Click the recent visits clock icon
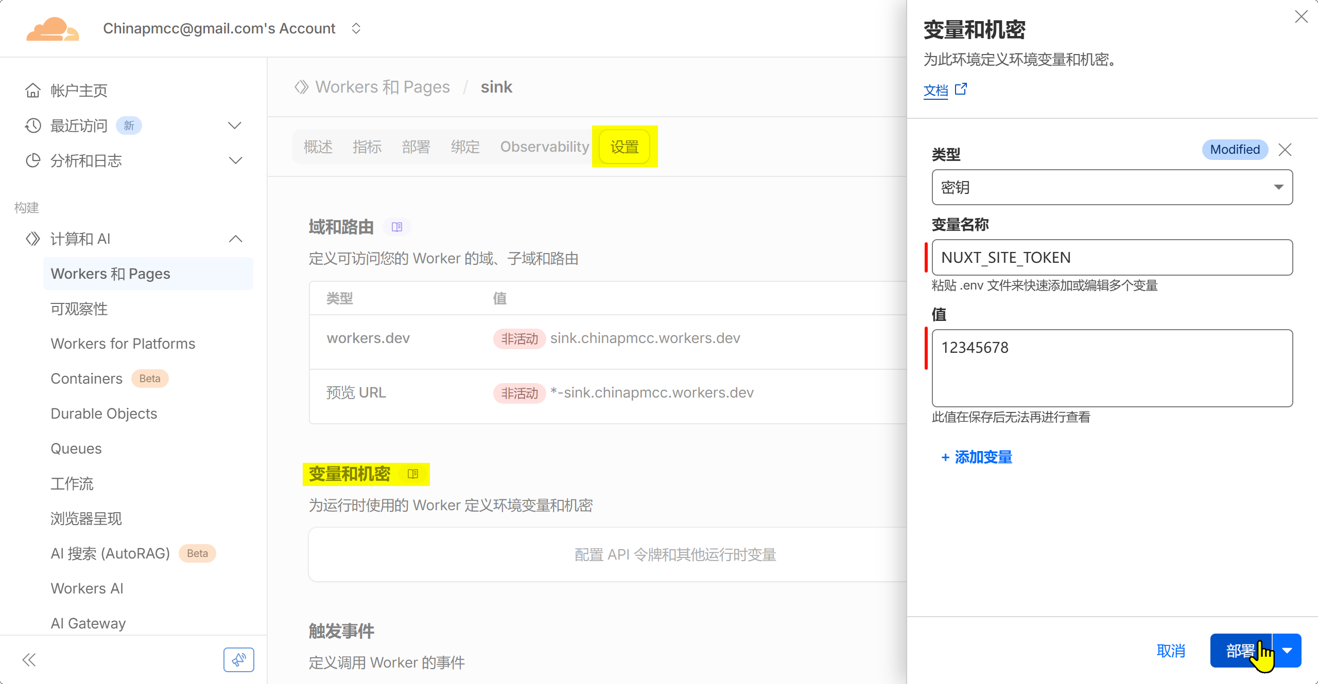Screen dimensions: 1318x684 click(x=33, y=125)
